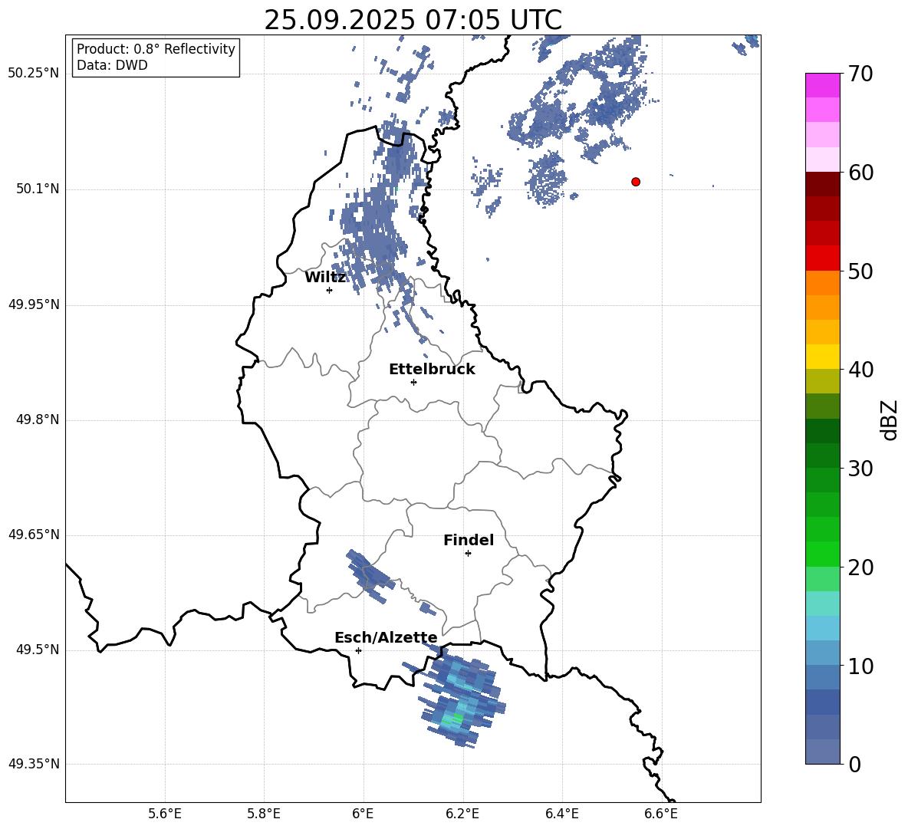Click the dBZ colorbar label
Image resolution: width=908 pixels, height=829 pixels.
pyautogui.click(x=889, y=419)
